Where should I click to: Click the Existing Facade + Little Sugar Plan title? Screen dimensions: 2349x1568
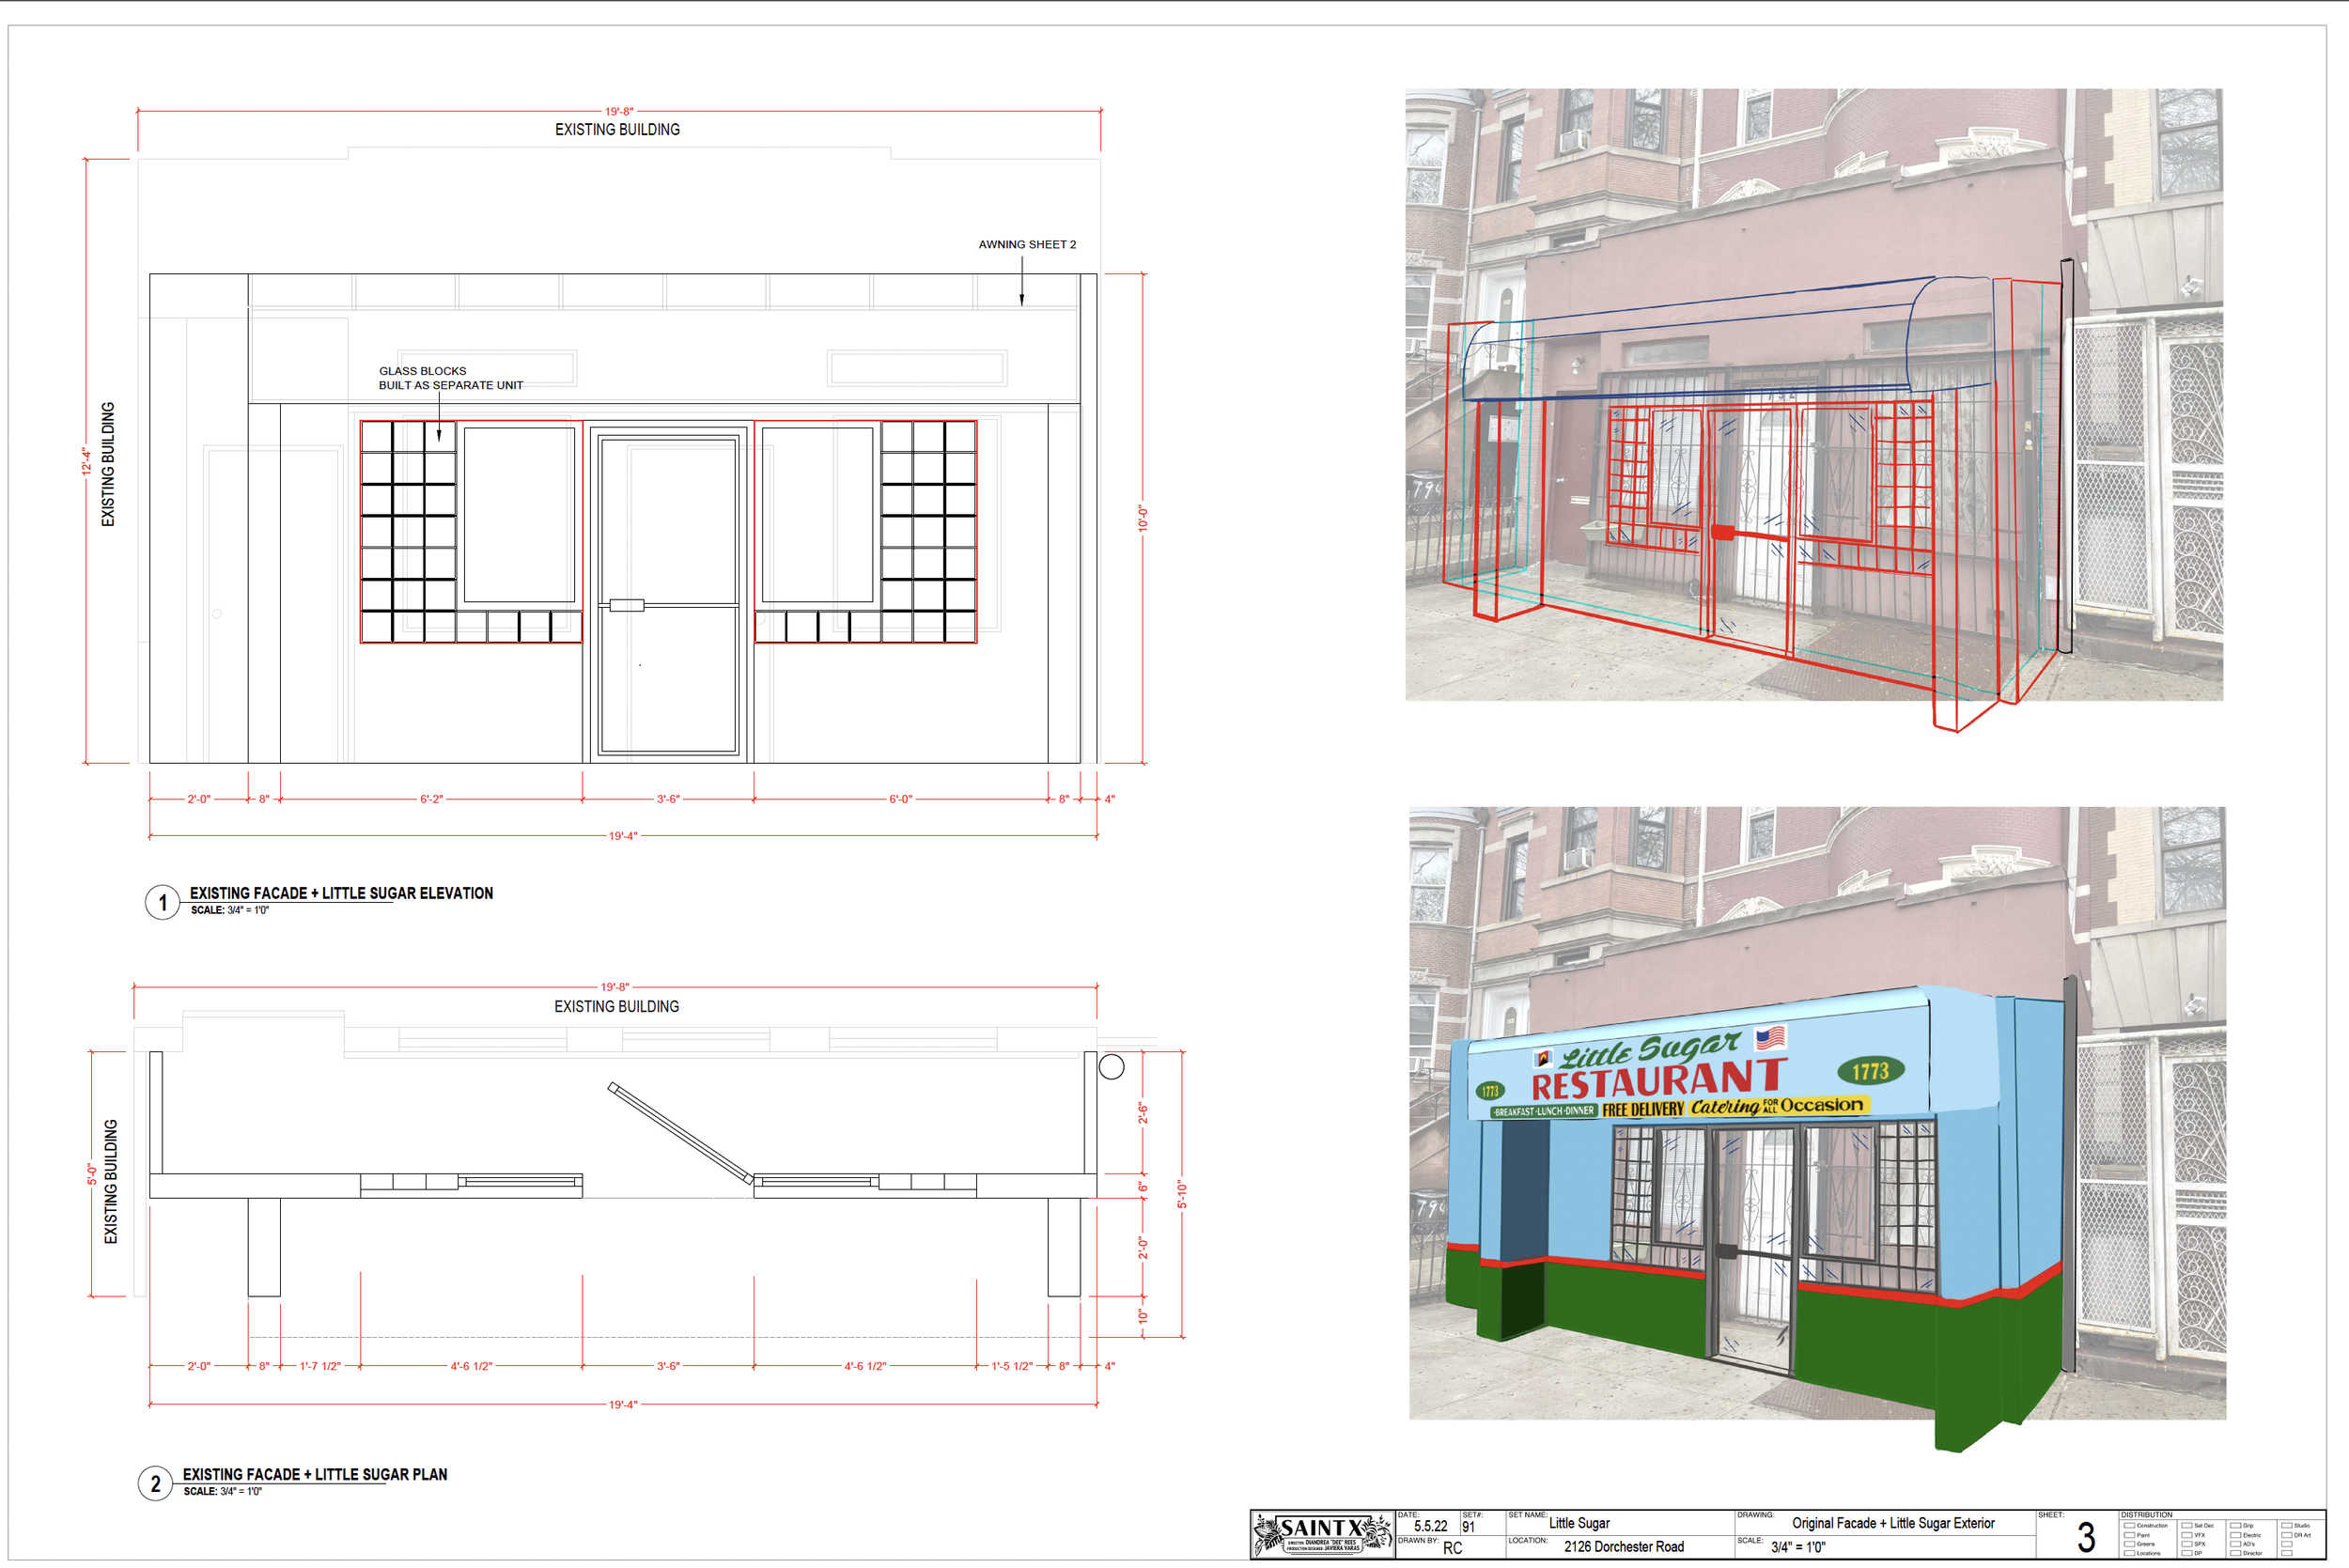coord(314,1475)
